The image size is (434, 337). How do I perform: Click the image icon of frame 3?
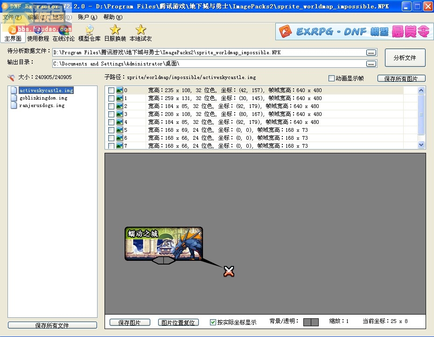[x=119, y=114]
